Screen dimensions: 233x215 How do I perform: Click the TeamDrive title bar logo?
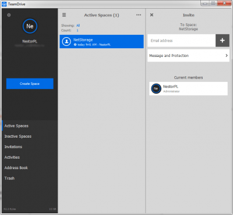click(4, 4)
